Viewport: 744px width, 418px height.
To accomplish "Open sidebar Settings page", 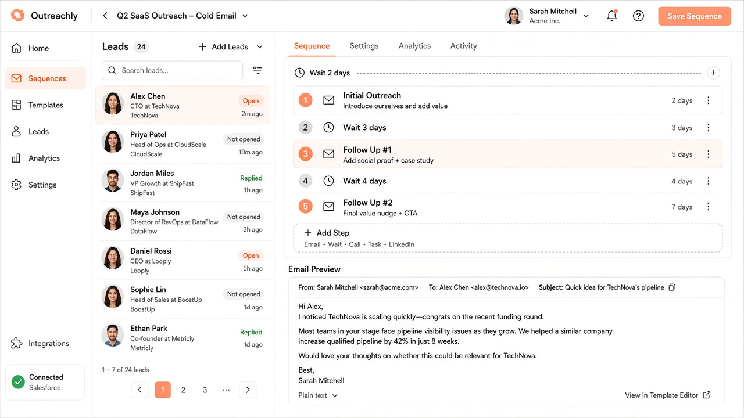I will pyautogui.click(x=45, y=185).
